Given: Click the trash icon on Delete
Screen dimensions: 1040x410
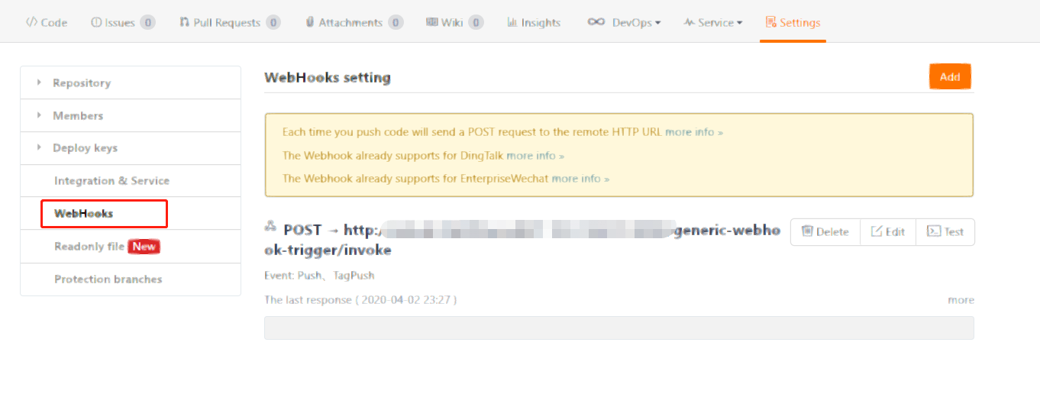Looking at the screenshot, I should pyautogui.click(x=806, y=231).
